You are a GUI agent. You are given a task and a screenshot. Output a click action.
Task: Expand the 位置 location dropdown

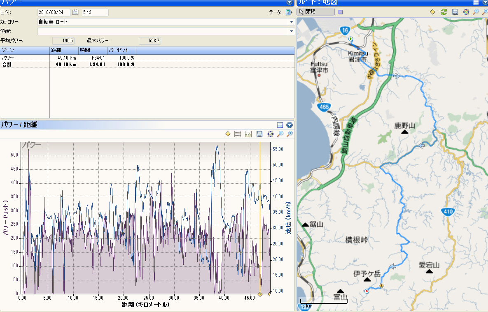point(291,31)
